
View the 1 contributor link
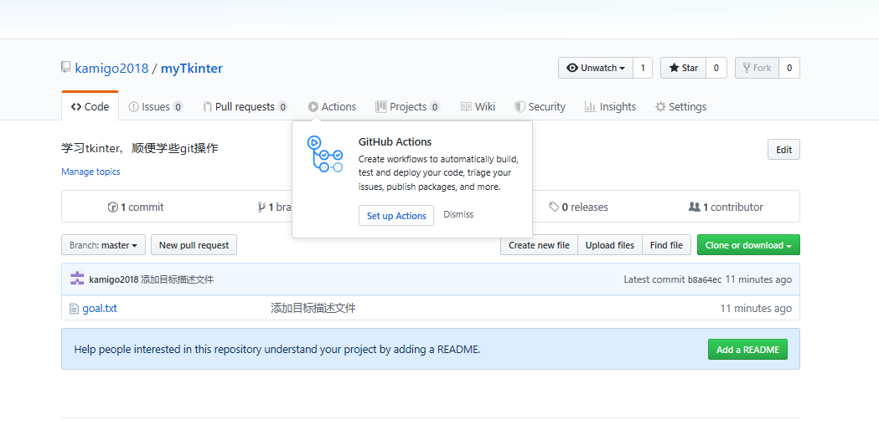pos(726,207)
